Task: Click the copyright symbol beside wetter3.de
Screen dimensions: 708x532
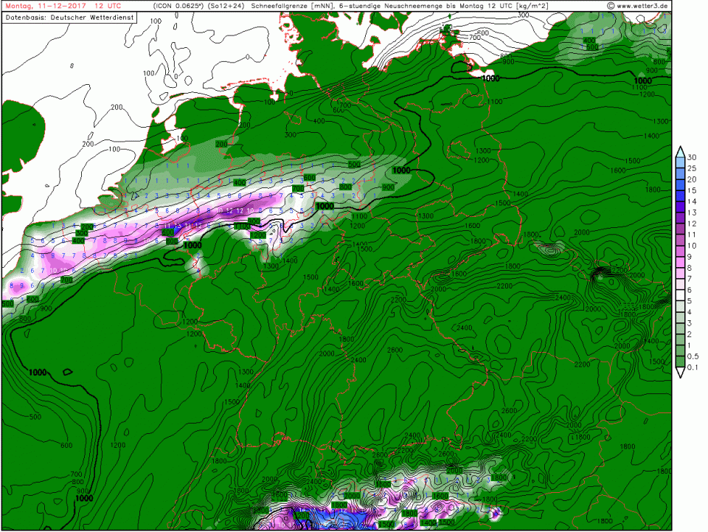Action: 611,6
